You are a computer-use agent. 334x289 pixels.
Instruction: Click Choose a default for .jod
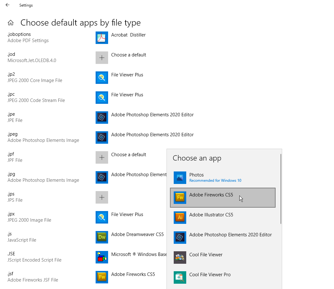coord(129,55)
